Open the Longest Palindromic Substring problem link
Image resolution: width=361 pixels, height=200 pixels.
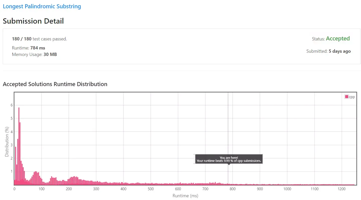pyautogui.click(x=42, y=7)
